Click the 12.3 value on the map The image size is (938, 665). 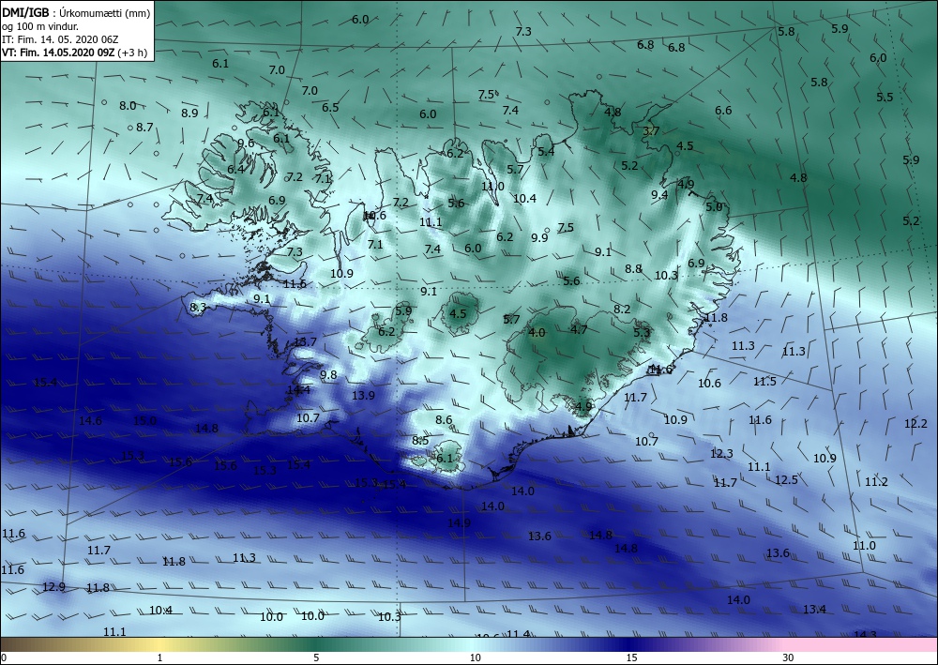tap(721, 454)
